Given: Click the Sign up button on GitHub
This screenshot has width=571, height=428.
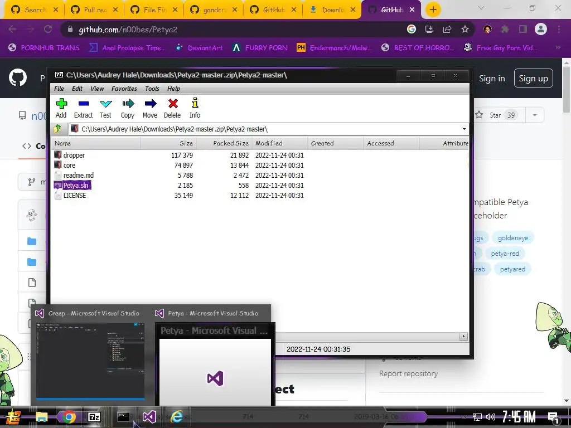Looking at the screenshot, I should (x=533, y=78).
